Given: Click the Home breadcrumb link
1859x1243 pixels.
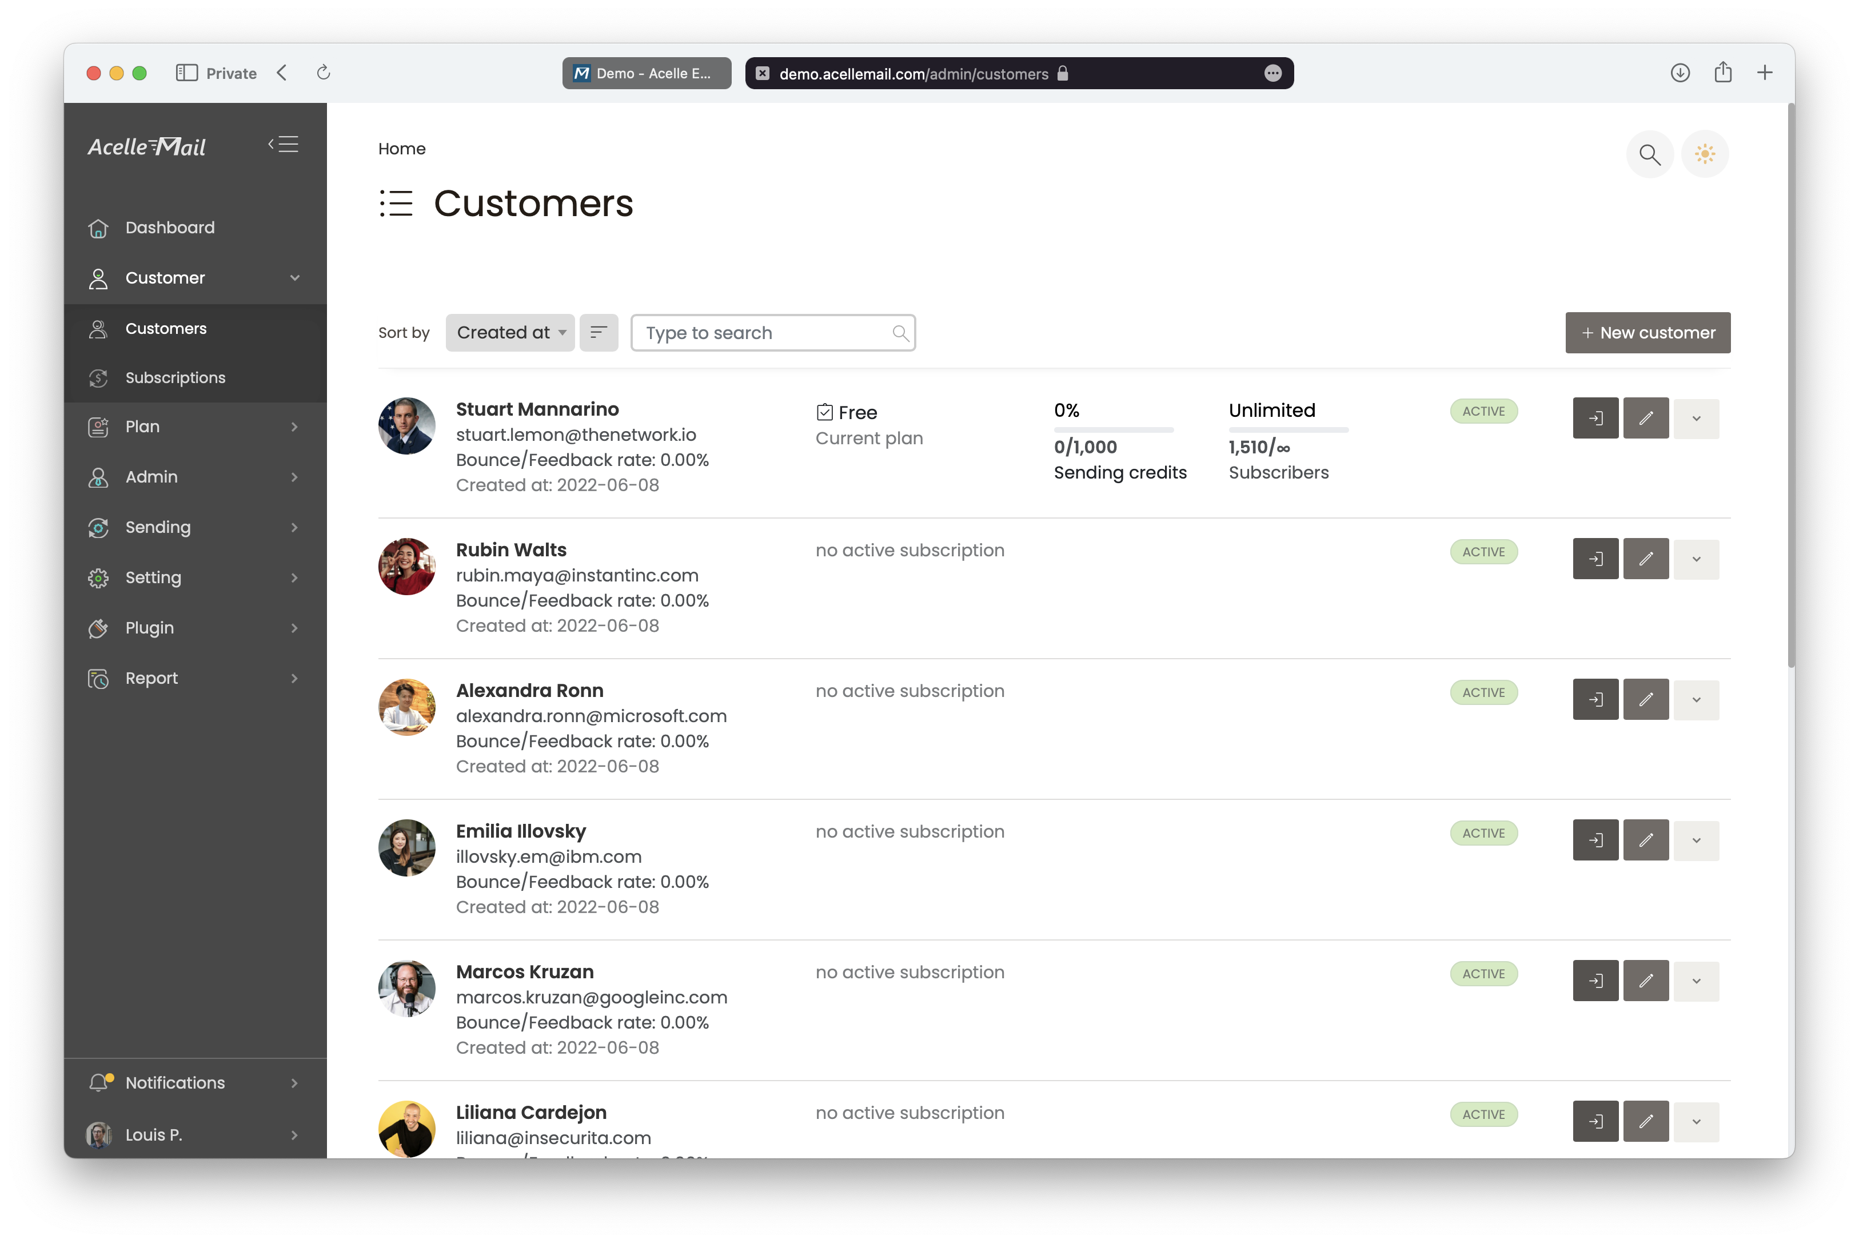Looking at the screenshot, I should (401, 149).
